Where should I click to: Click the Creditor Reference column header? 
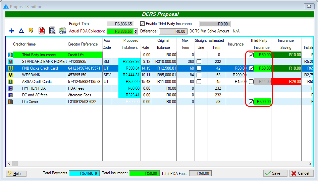click(x=83, y=44)
